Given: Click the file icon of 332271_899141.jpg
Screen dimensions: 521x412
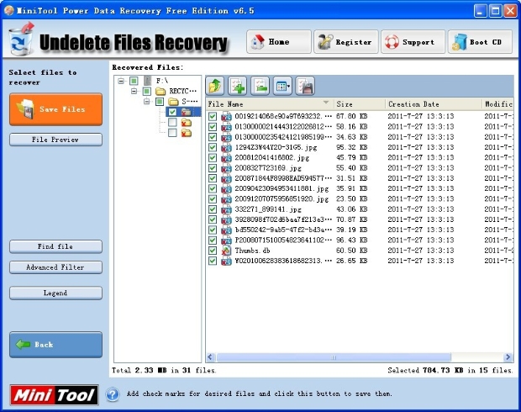Looking at the screenshot, I should (x=226, y=209).
